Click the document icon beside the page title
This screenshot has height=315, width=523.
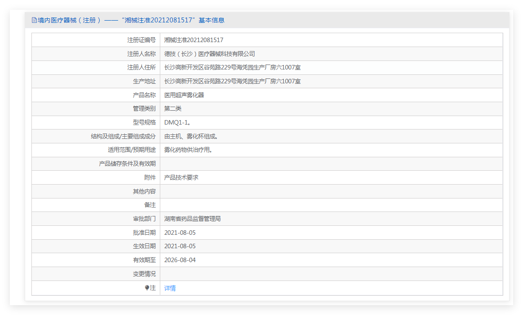34,20
